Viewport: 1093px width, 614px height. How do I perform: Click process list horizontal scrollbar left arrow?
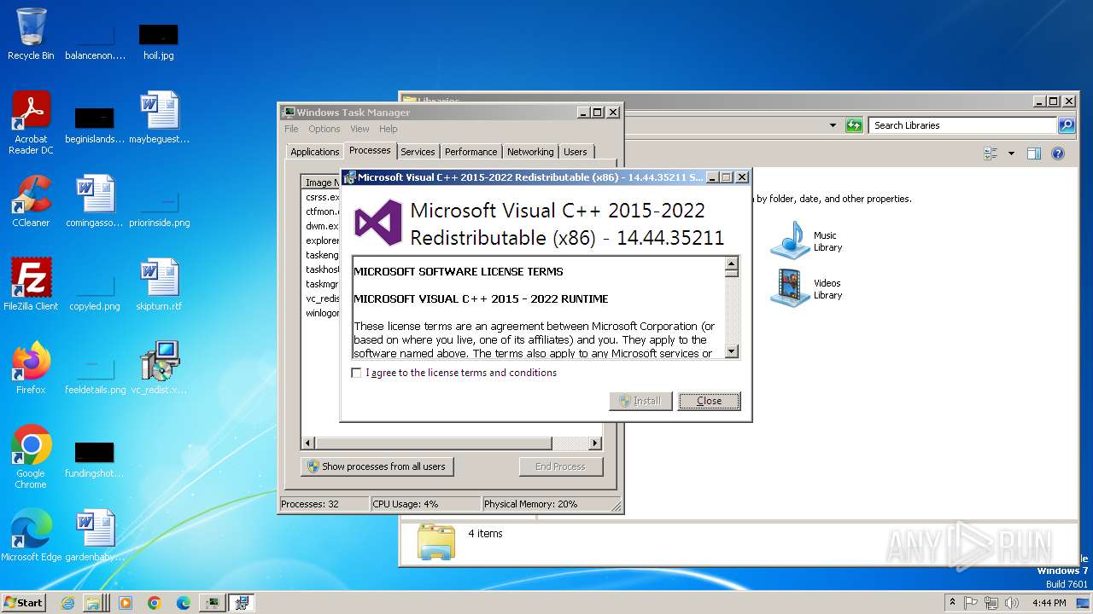tap(309, 443)
